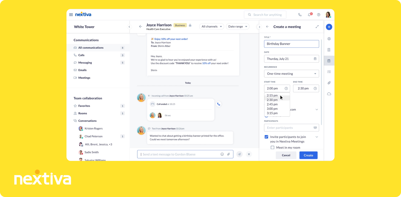This screenshot has width=401, height=197.
Task: Open Enjoy 10% off your next order link
Action: tap(171, 39)
